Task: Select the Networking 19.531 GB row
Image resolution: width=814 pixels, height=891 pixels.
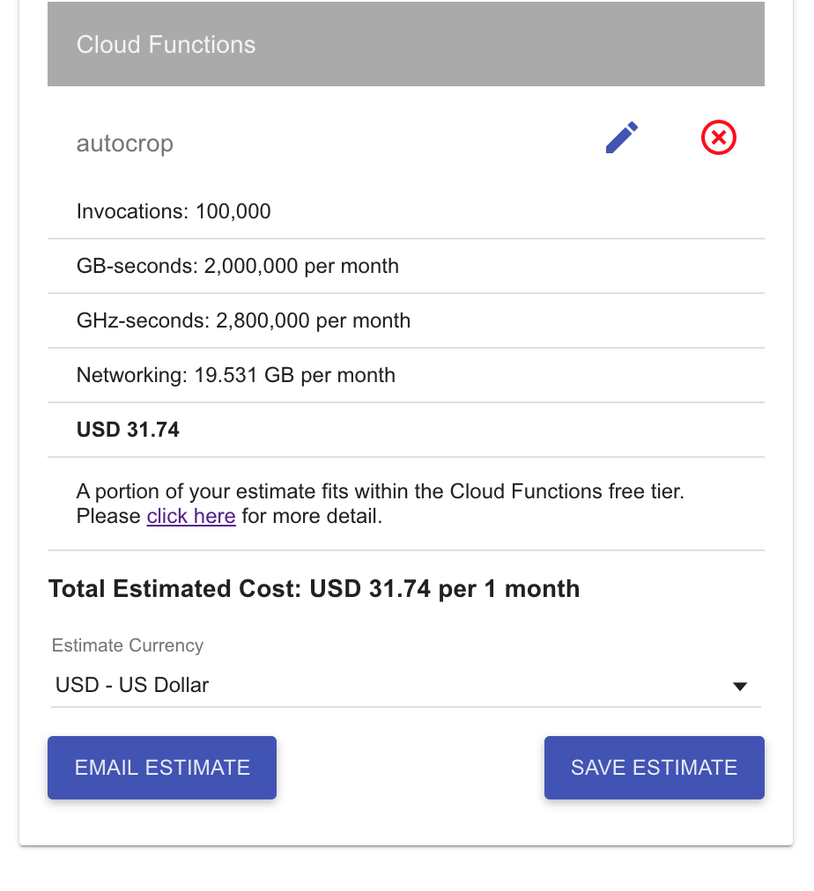Action: (406, 375)
